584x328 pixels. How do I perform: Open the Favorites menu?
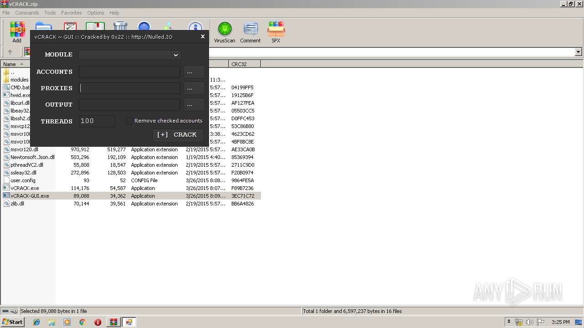[72, 13]
